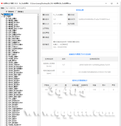
Task: Click the tree scrollbar up arrow
Action: tap(38, 15)
